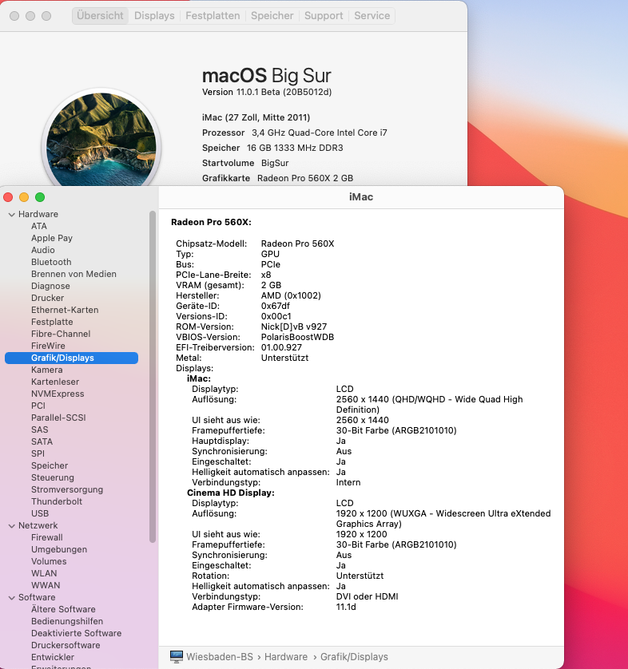
Task: Select Kartenleser in the sidebar
Action: point(54,382)
